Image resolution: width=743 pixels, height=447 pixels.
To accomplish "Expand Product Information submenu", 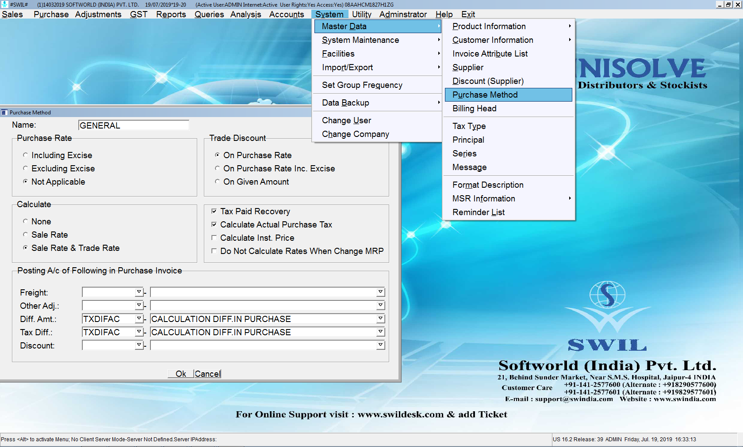I will [509, 27].
